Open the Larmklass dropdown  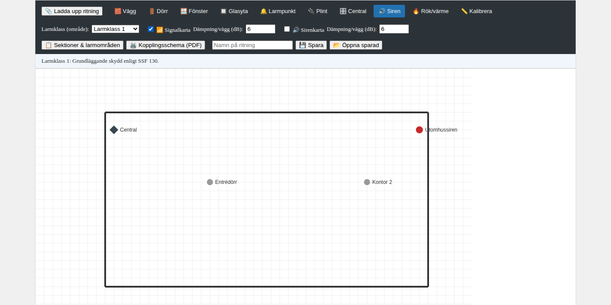[x=115, y=29]
